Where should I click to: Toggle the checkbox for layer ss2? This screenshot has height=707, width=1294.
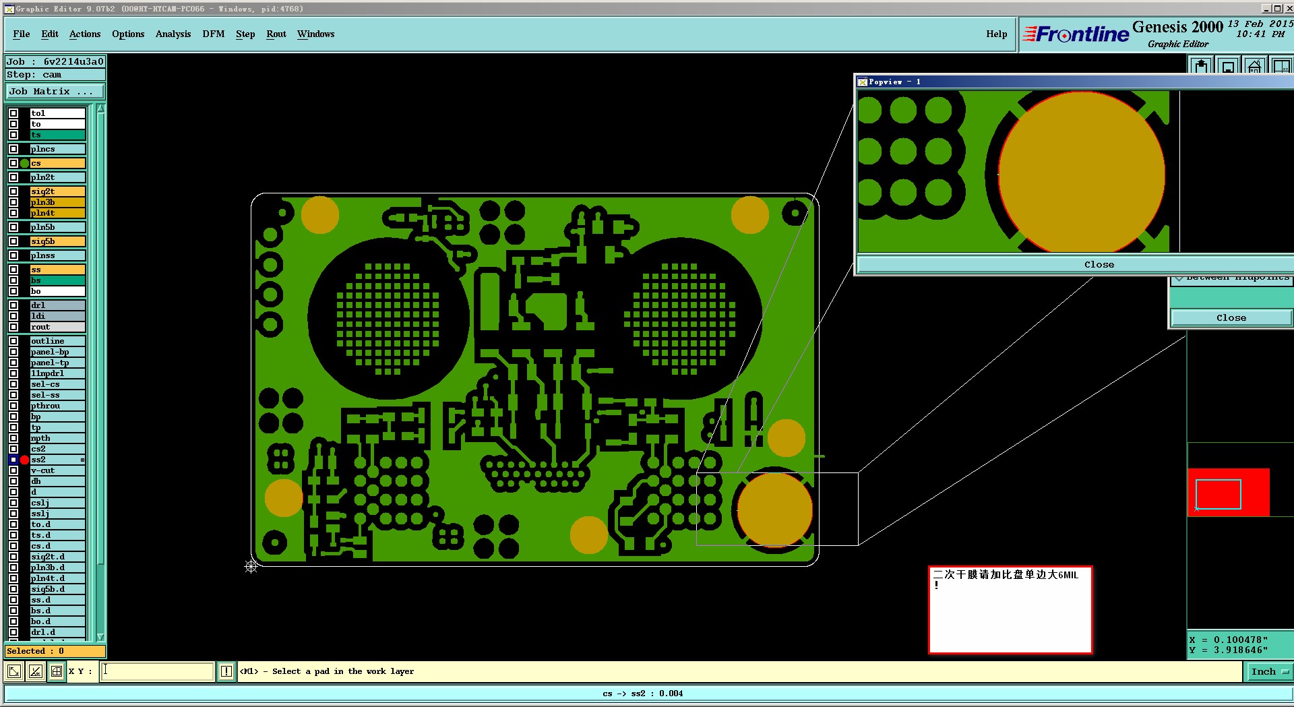13,460
